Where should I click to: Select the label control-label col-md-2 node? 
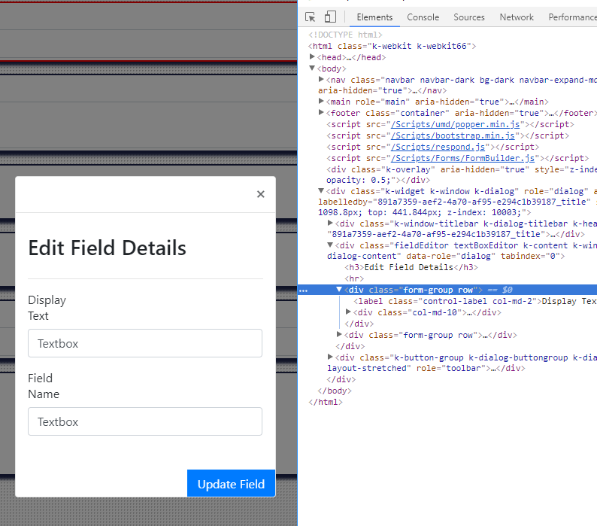click(x=474, y=301)
